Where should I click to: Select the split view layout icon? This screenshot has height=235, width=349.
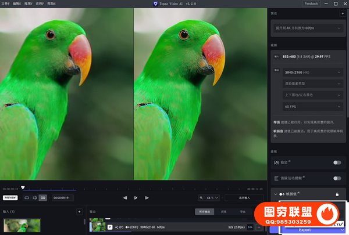(34, 198)
